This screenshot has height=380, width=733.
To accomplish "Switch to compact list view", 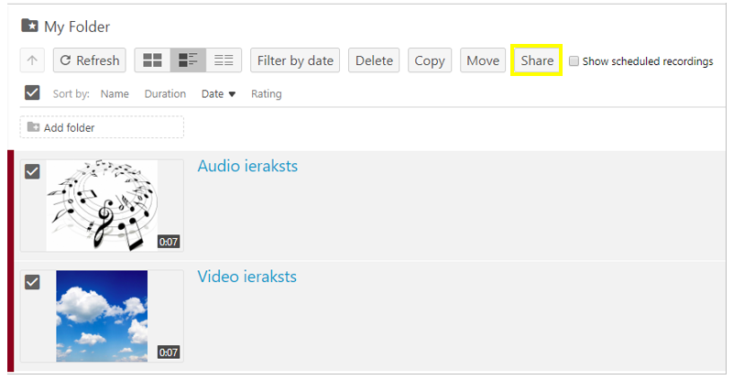I will (x=223, y=60).
